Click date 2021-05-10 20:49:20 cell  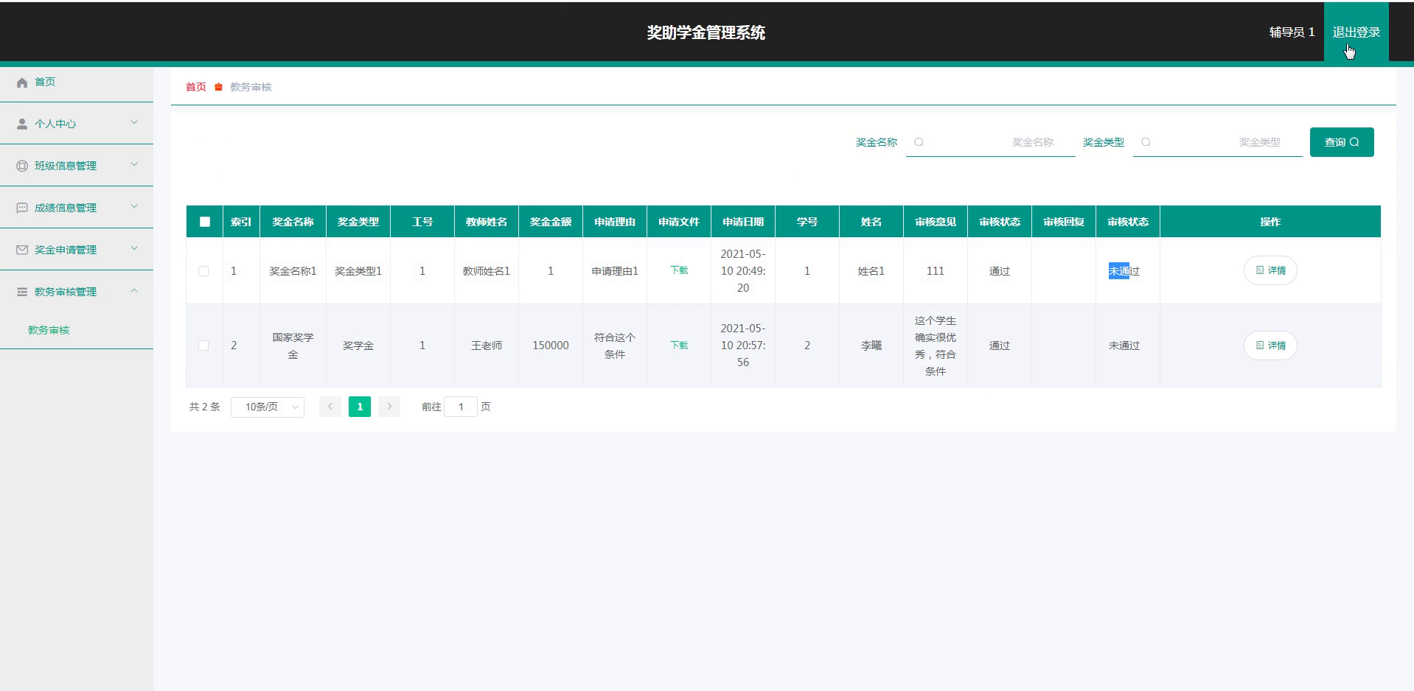(x=743, y=271)
